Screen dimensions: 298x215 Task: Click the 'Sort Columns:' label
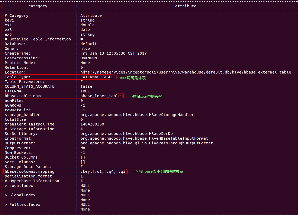click(20, 162)
